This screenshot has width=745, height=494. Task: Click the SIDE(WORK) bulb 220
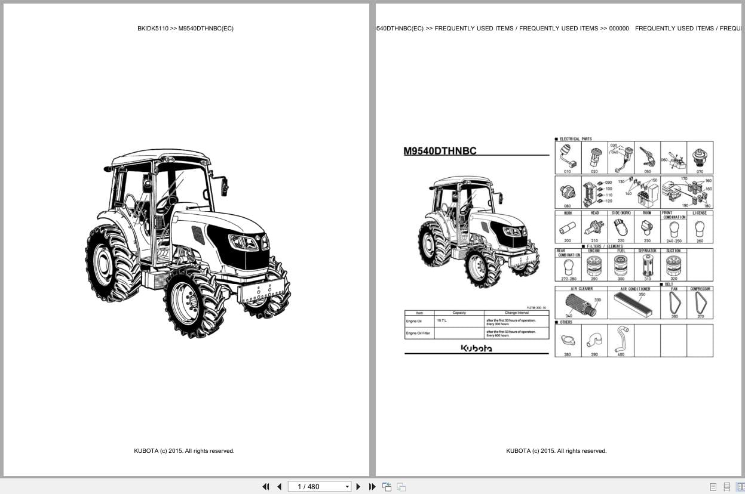coord(621,227)
